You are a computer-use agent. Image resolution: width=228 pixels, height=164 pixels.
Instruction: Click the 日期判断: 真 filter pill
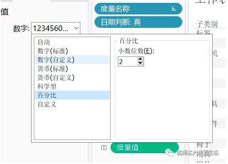(x=138, y=22)
